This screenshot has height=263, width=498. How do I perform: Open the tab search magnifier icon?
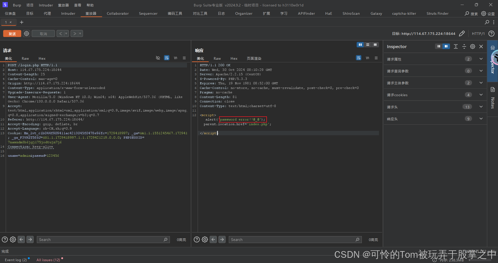point(487,22)
